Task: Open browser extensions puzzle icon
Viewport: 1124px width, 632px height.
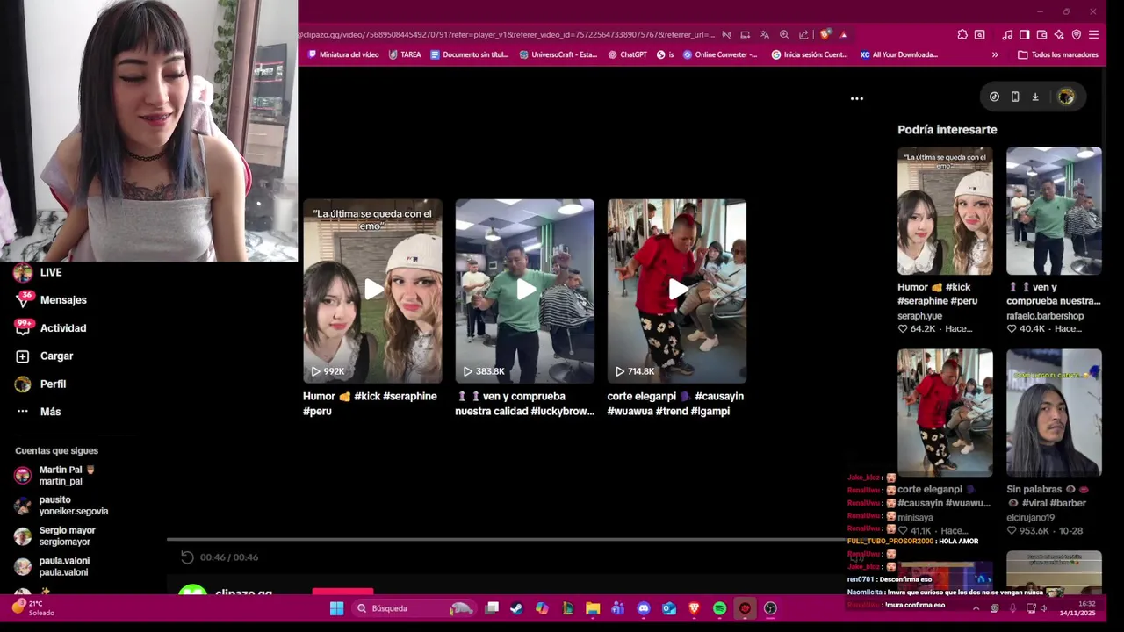Action: point(962,35)
